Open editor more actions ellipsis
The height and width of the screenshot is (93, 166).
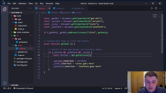click(160, 8)
